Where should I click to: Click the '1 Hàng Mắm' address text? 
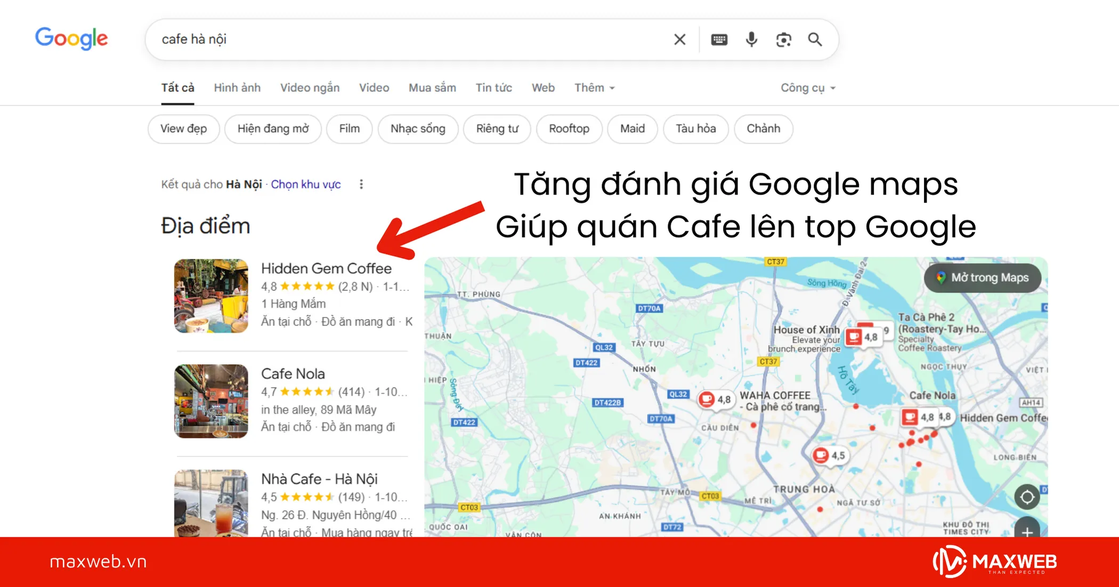(293, 304)
